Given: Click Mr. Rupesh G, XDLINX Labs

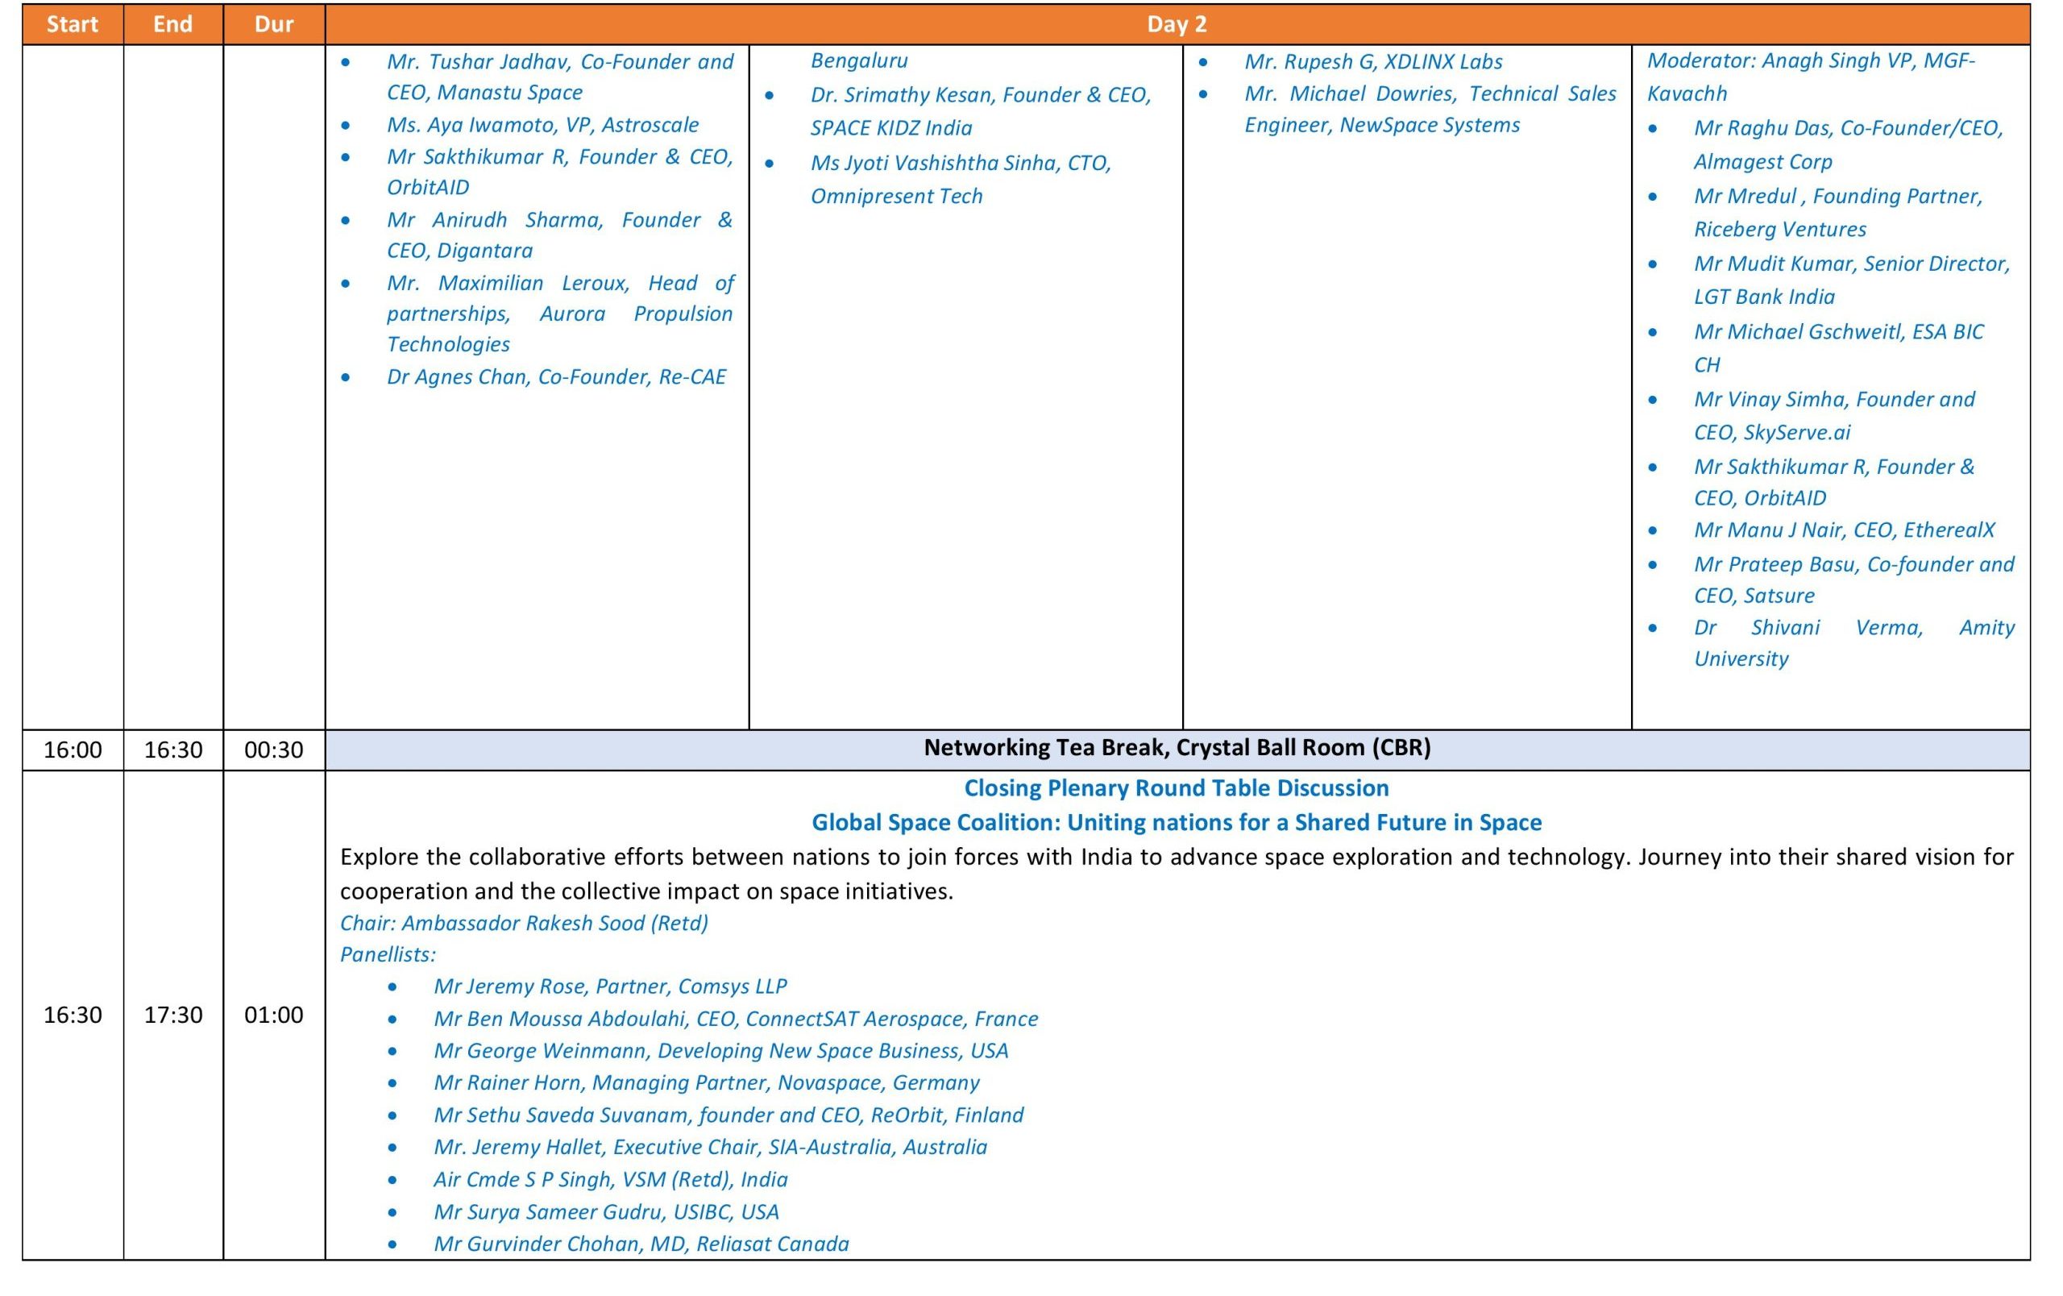Looking at the screenshot, I should (1372, 62).
